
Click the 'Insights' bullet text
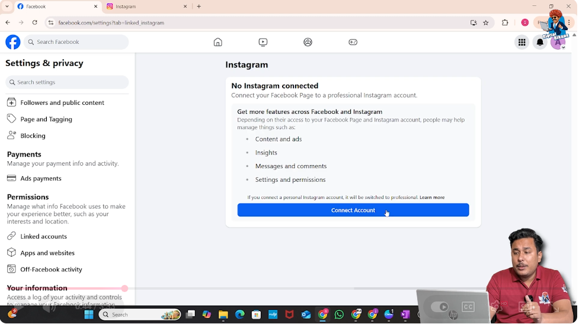(266, 153)
